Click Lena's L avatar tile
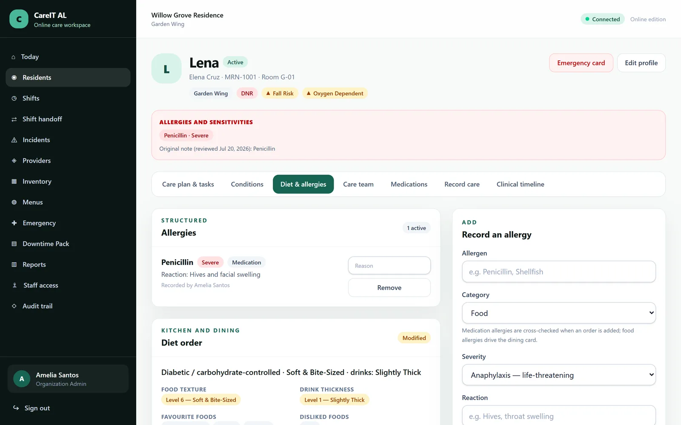Image resolution: width=681 pixels, height=425 pixels. (x=166, y=68)
